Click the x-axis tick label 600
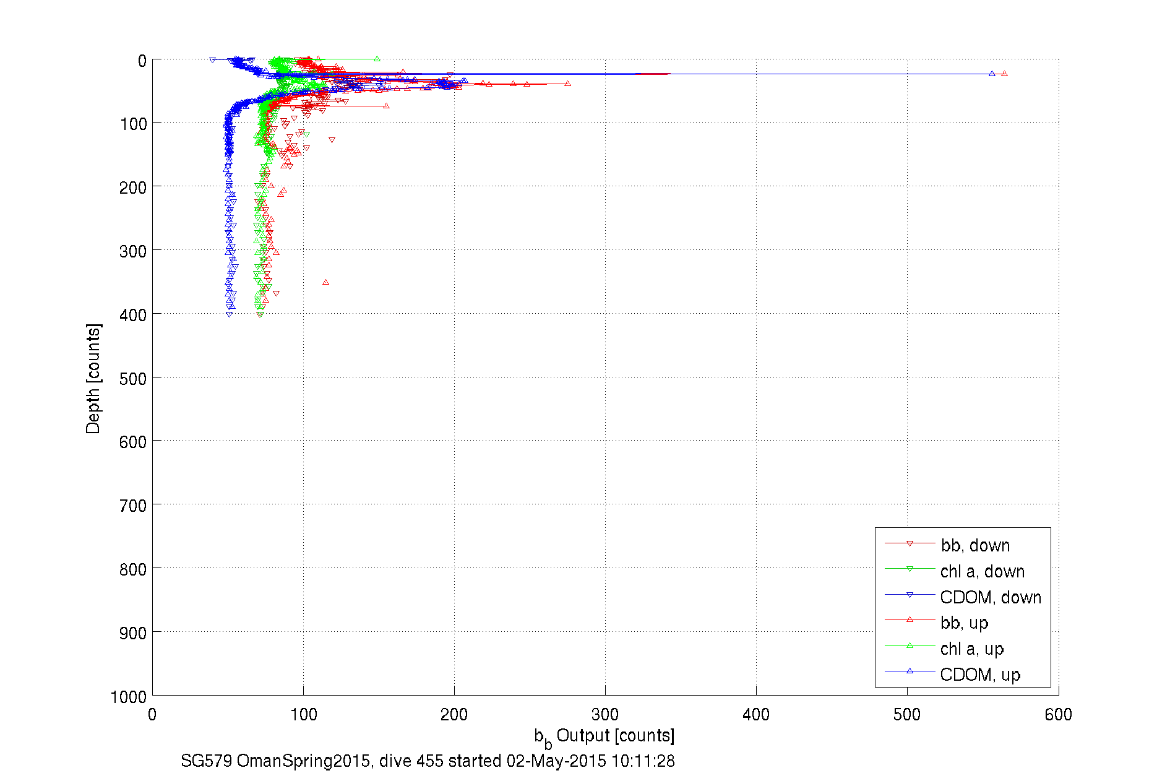Viewport: 1170px width, 781px height. (x=1058, y=715)
